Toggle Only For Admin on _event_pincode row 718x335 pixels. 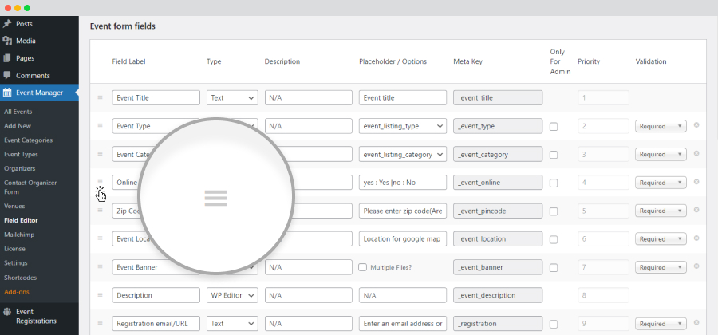[x=554, y=211]
